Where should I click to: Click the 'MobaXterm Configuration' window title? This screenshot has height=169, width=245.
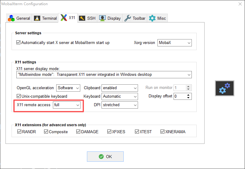pos(25,4)
